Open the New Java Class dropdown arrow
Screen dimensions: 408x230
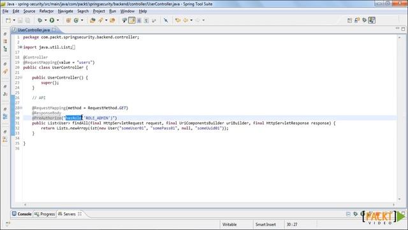[82, 20]
